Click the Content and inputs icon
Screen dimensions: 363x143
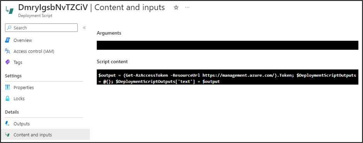(x=8, y=135)
